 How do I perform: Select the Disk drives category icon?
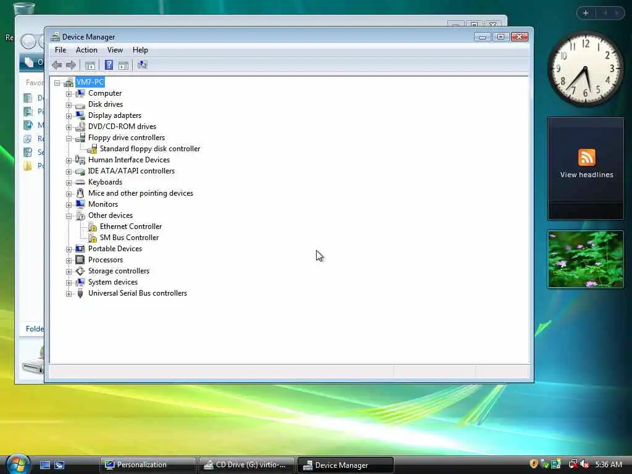click(x=80, y=105)
